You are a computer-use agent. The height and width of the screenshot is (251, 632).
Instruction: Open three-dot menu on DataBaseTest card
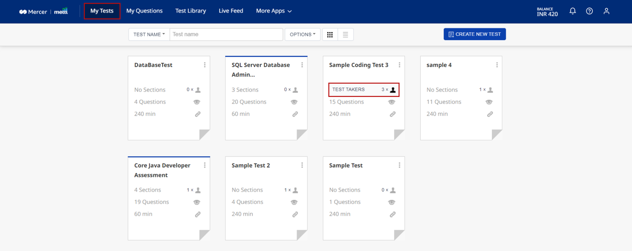204,65
